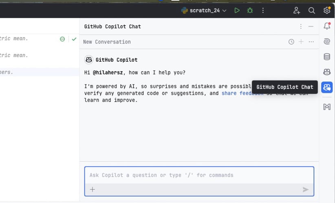Image resolution: width=335 pixels, height=203 pixels.
Task: Click the GitHub Copilot Chat panel title
Action: [112, 26]
